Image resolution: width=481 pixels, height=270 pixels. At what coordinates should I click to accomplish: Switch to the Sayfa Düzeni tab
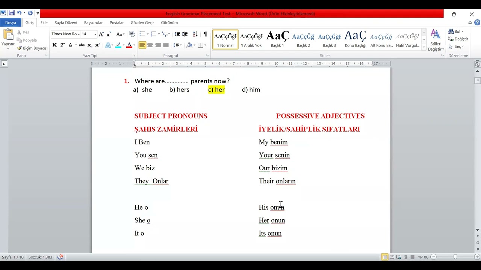(66, 22)
